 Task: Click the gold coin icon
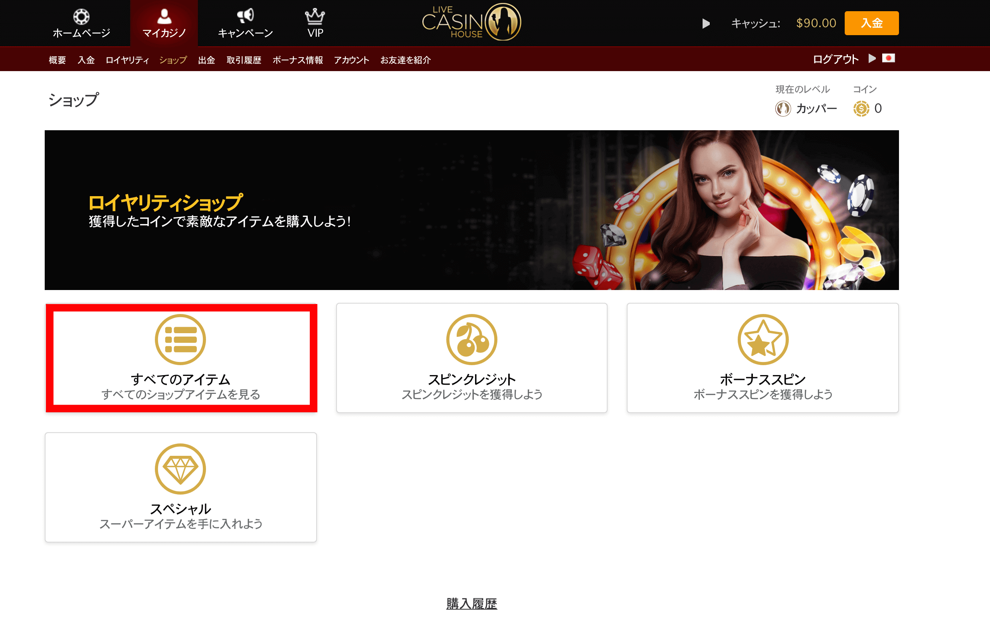(x=861, y=109)
